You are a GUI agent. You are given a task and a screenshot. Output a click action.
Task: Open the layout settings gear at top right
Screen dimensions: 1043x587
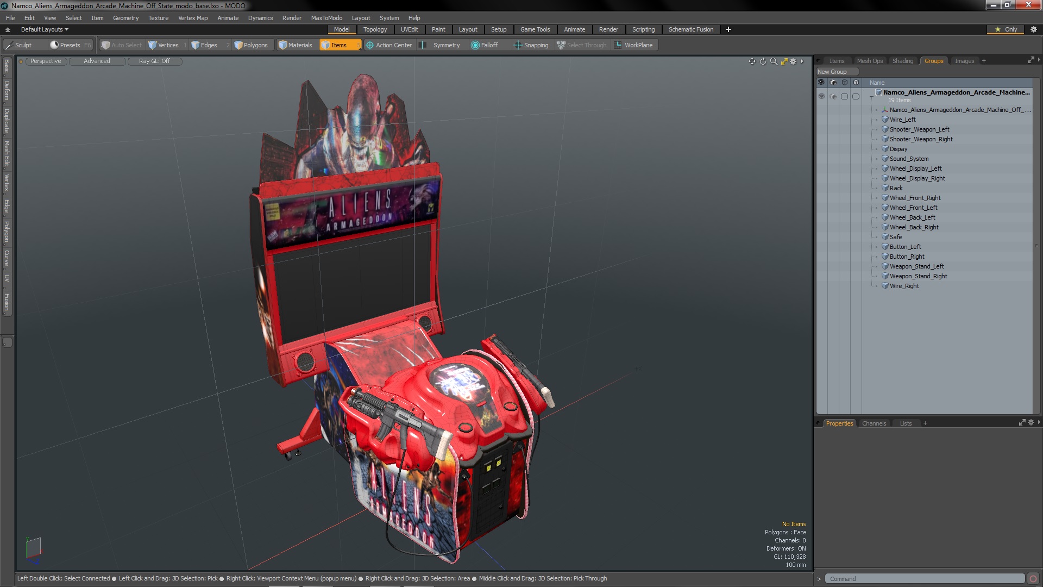(x=1034, y=29)
